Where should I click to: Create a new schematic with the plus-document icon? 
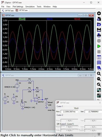tap(99, 19)
